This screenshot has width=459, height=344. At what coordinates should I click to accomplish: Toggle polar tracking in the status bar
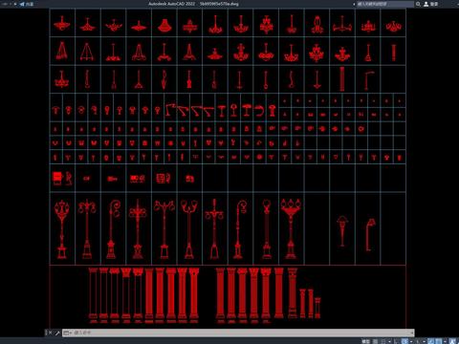pyautogui.click(x=404, y=341)
